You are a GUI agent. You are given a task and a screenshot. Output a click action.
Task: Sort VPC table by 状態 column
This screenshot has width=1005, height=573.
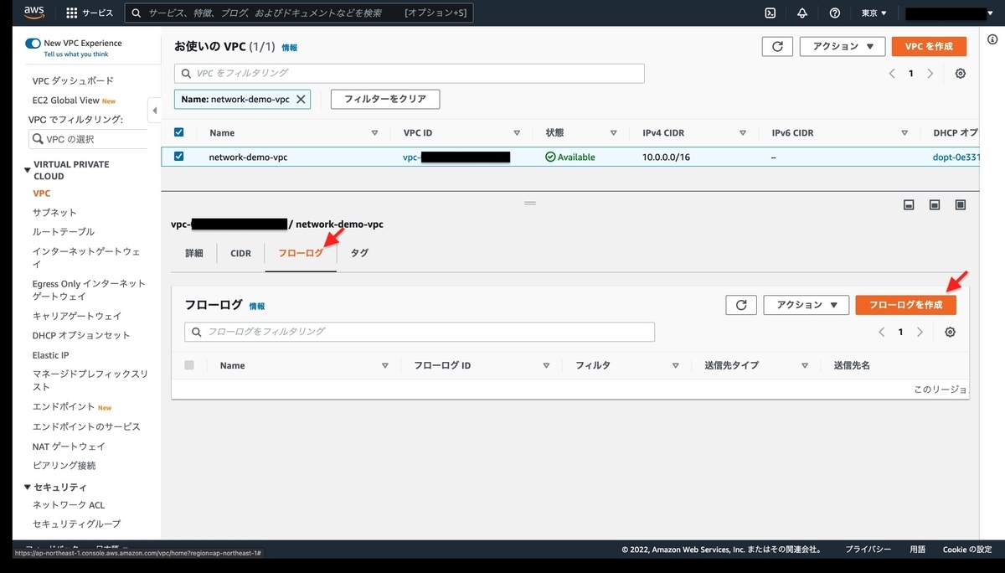click(x=614, y=133)
